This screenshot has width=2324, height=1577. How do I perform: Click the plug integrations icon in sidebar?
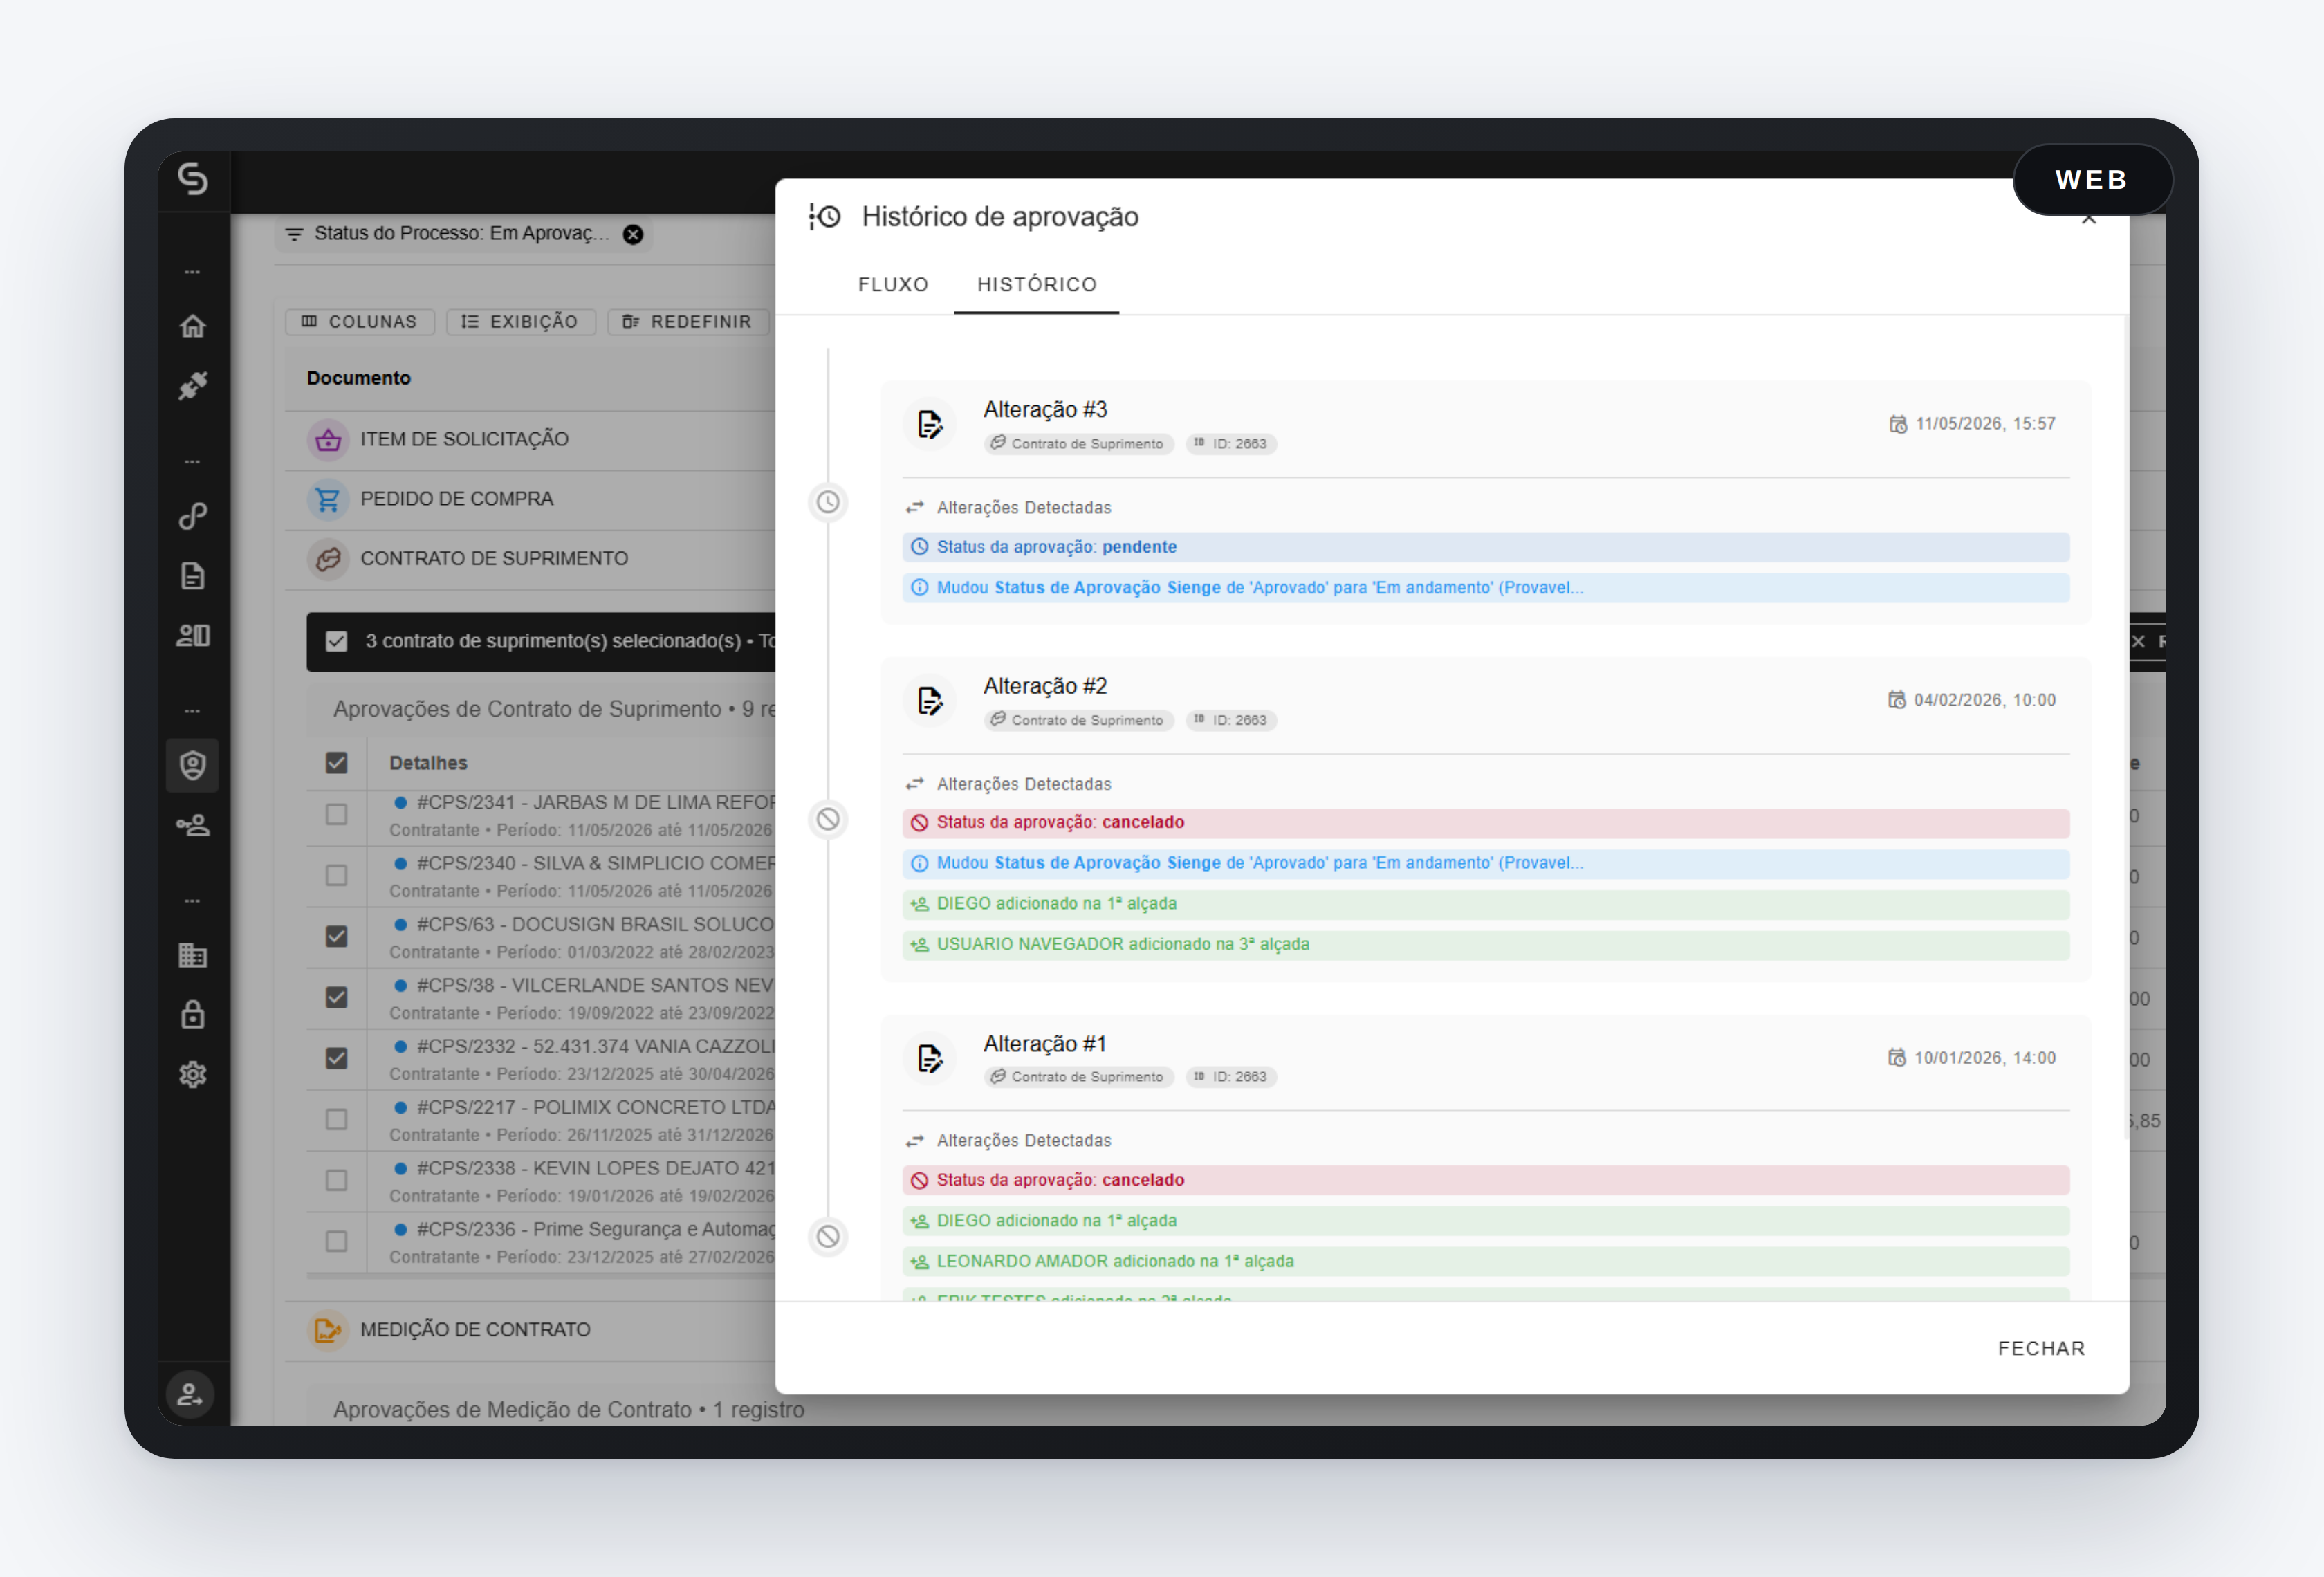point(193,386)
